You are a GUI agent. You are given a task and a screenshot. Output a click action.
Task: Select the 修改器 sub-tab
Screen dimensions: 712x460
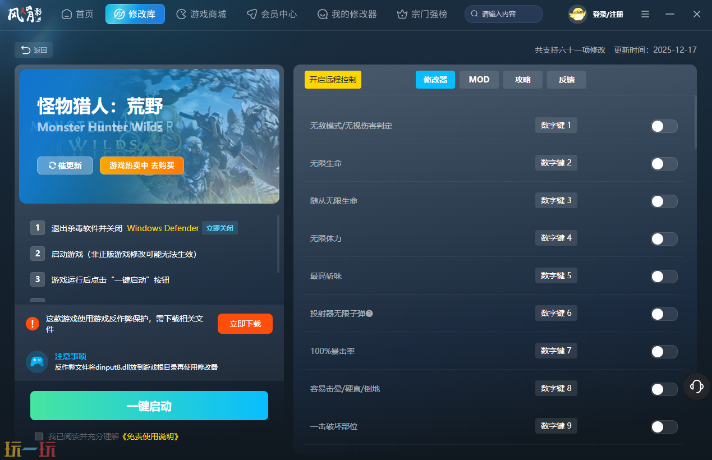435,80
